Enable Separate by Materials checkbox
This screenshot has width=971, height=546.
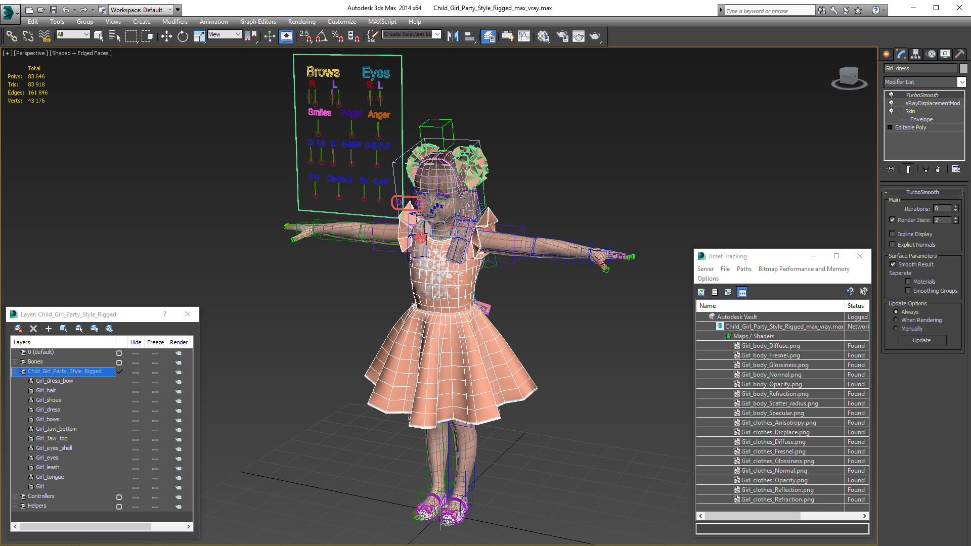tap(908, 281)
